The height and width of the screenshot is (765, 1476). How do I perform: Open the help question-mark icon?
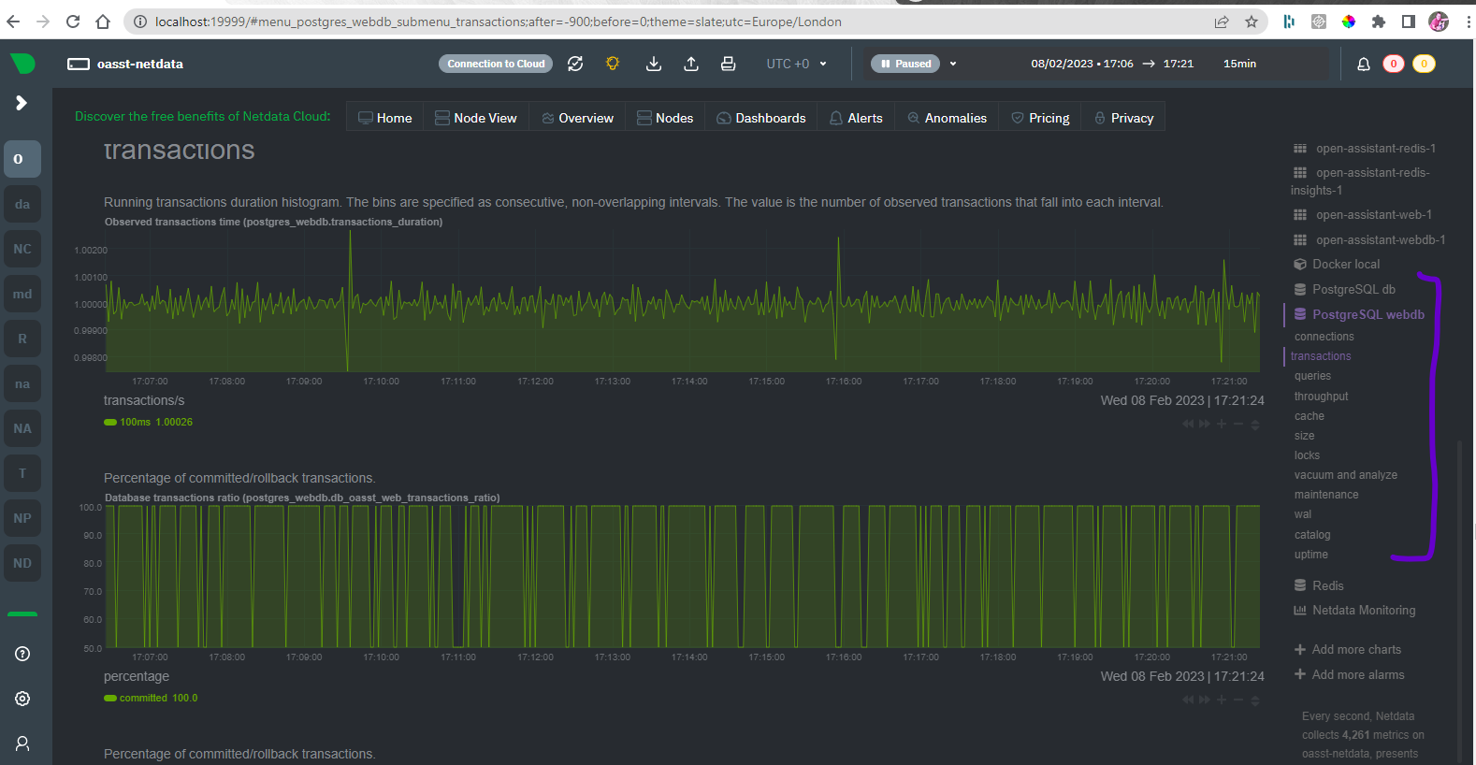[22, 654]
